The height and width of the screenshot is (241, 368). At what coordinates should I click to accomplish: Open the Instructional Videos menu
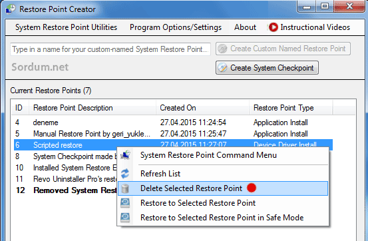click(x=309, y=27)
